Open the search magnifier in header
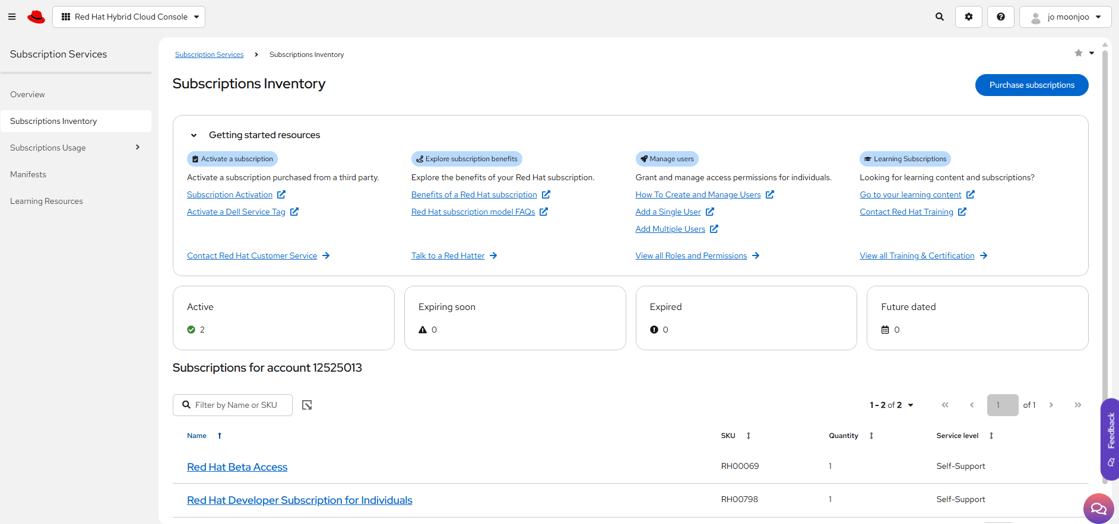This screenshot has height=524, width=1119. pyautogui.click(x=940, y=17)
